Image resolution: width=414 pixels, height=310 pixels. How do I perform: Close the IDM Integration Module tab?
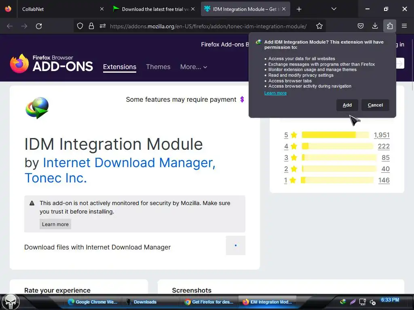284,9
